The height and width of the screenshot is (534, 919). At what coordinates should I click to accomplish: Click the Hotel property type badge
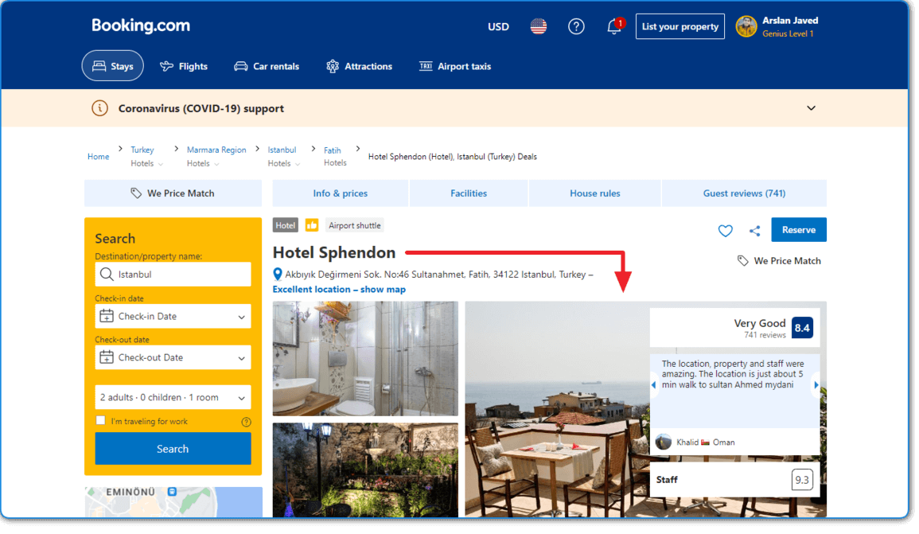pyautogui.click(x=286, y=226)
